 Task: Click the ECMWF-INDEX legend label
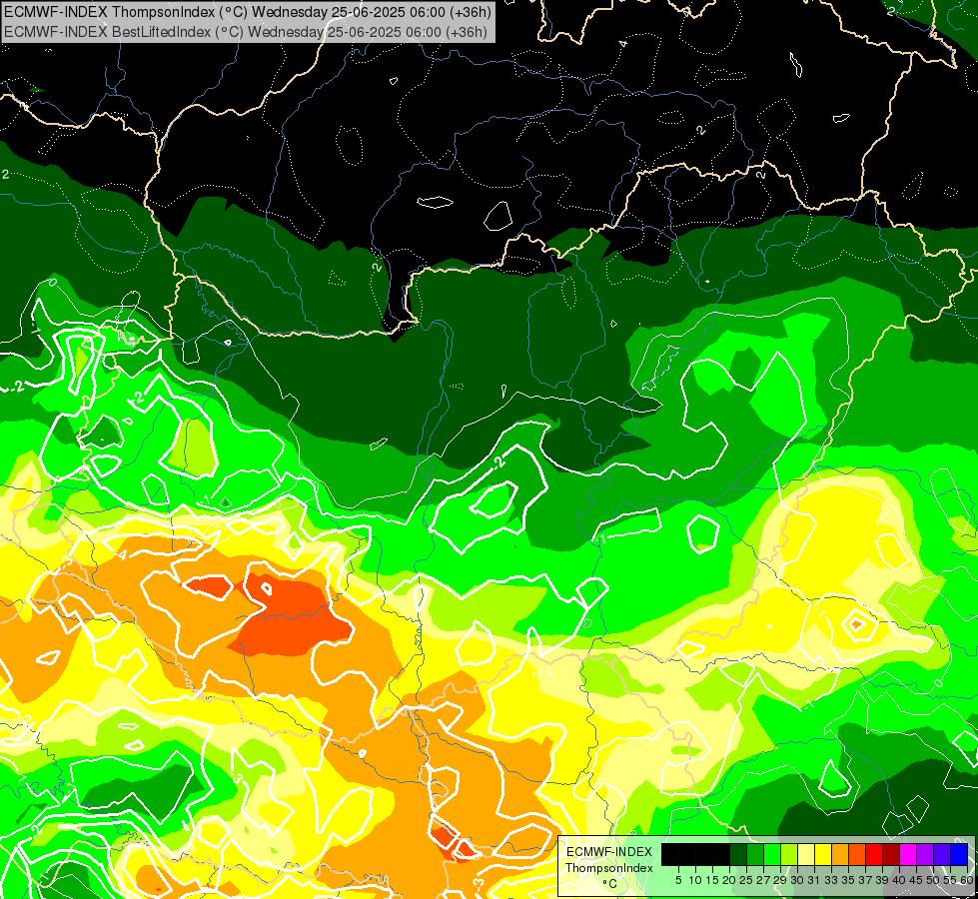[609, 852]
